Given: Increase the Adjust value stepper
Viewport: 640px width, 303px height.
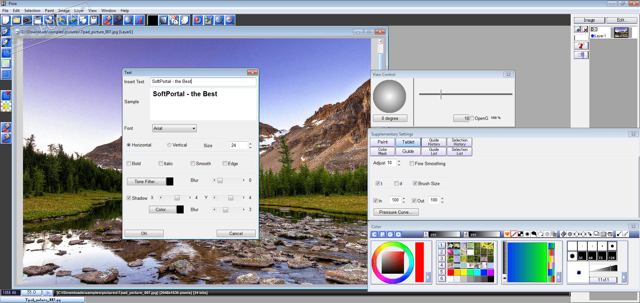Looking at the screenshot, I should pyautogui.click(x=399, y=161).
